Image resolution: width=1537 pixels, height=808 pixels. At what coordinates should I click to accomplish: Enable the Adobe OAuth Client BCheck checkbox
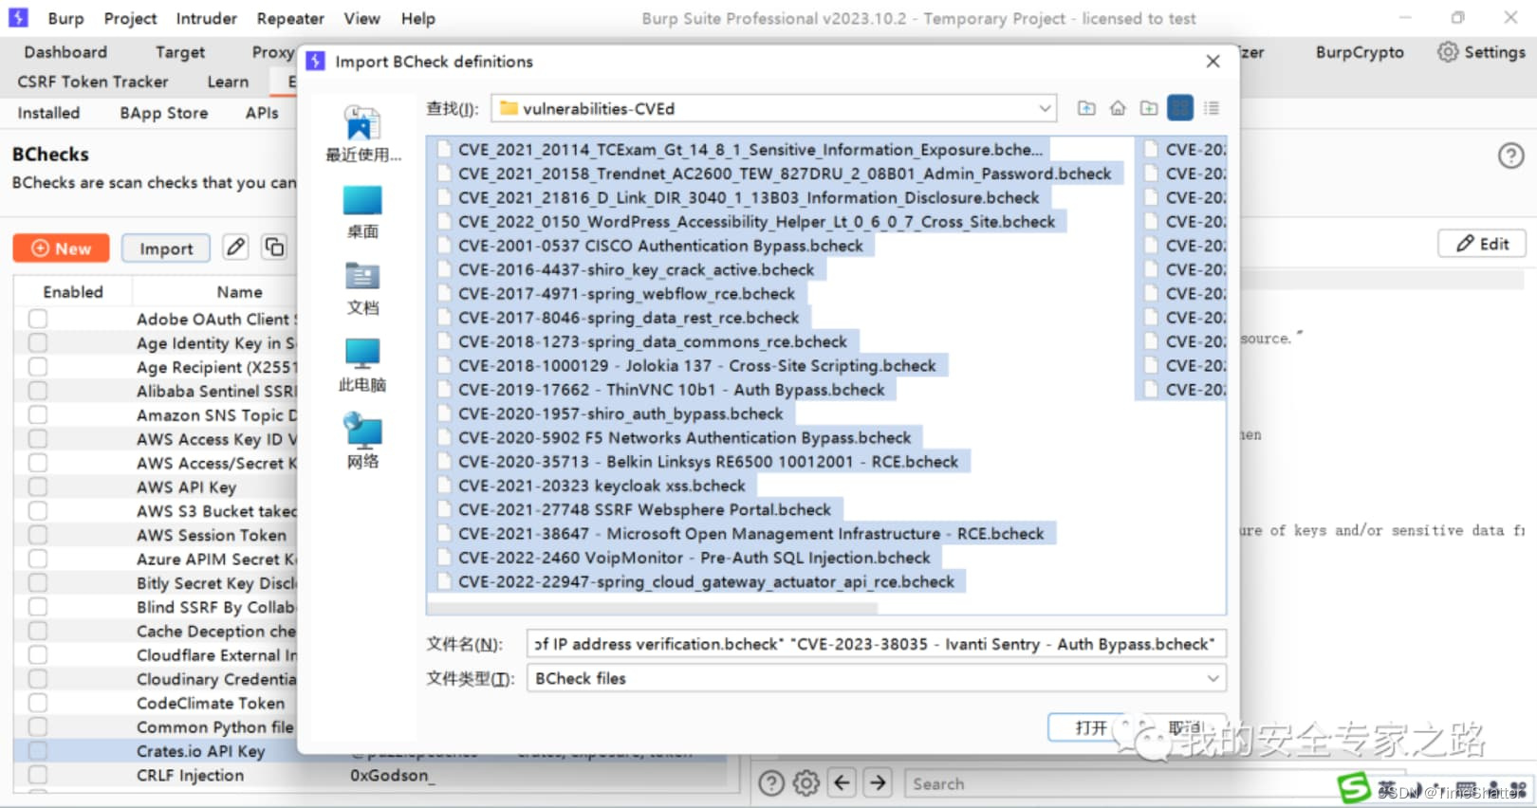click(x=38, y=319)
